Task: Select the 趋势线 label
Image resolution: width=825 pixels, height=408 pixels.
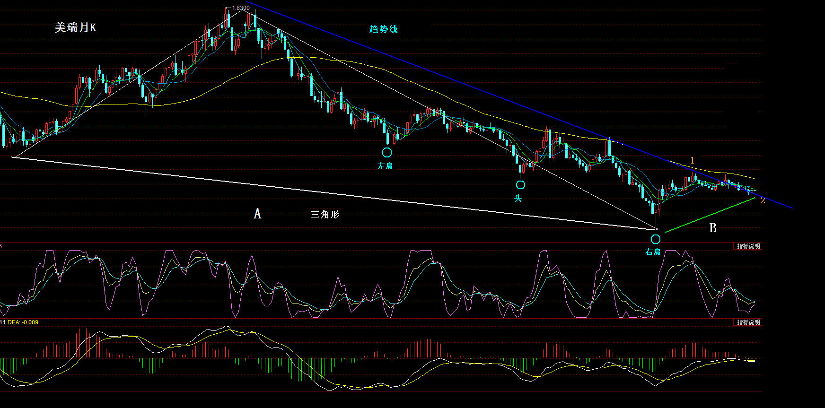Action: pos(384,29)
